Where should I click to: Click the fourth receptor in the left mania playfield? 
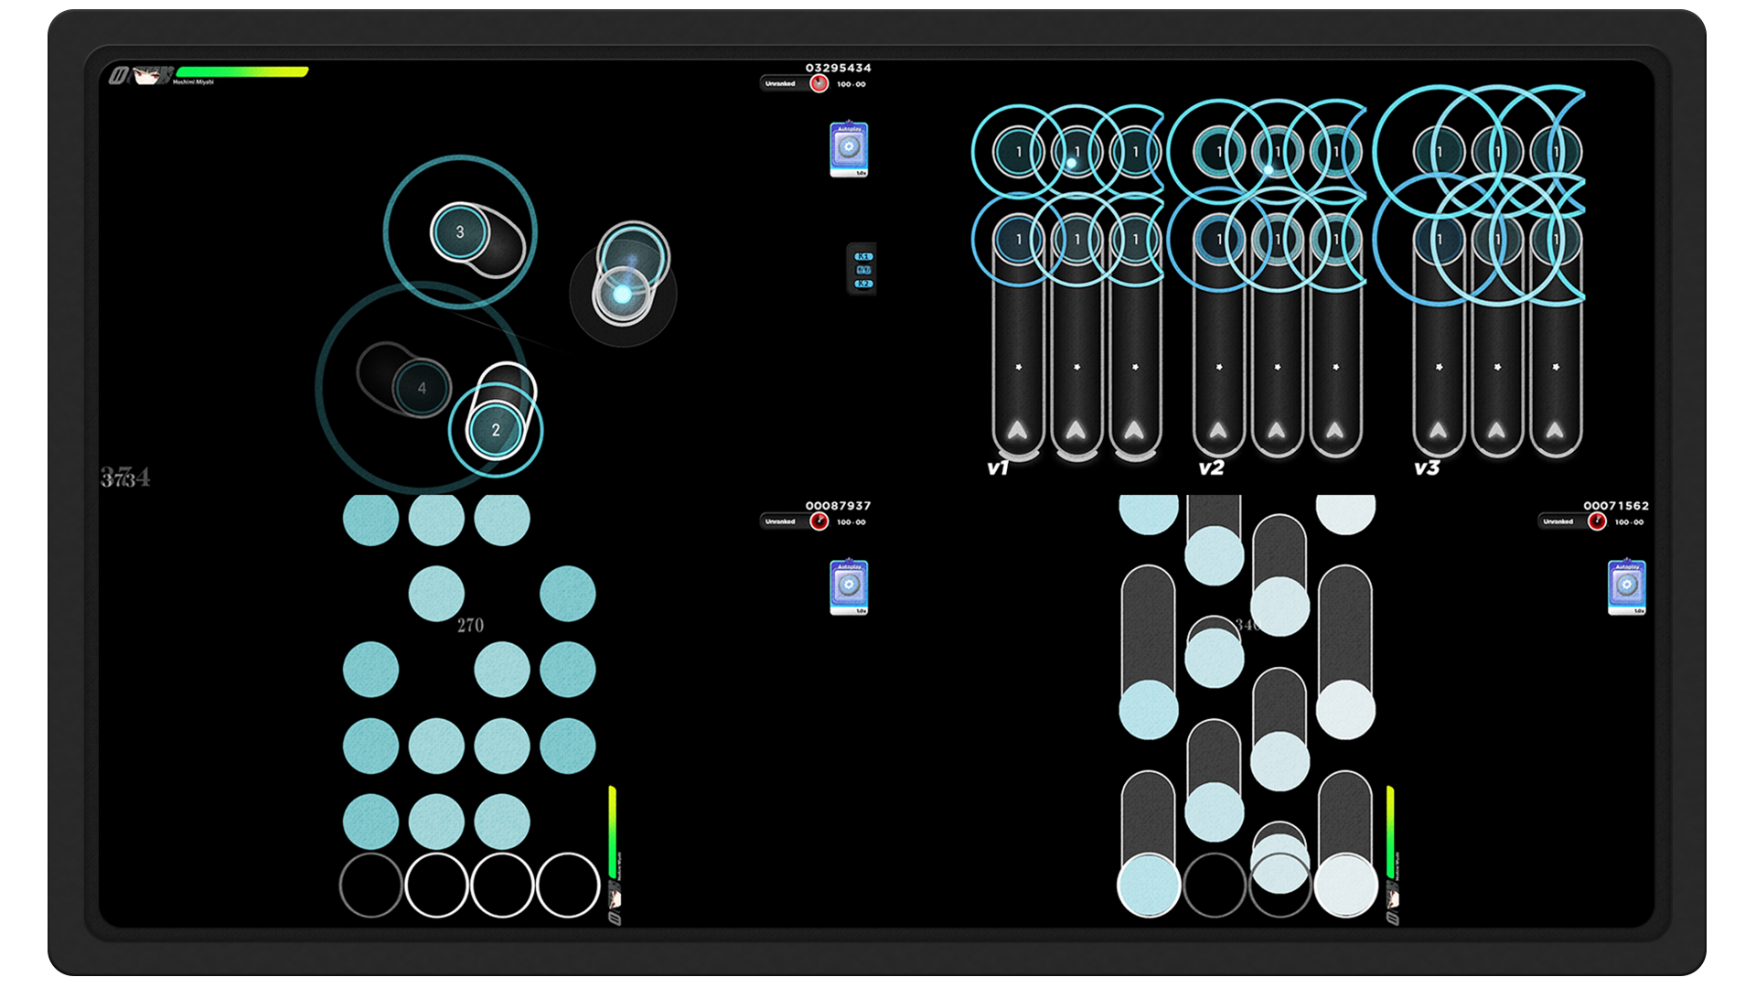[568, 885]
